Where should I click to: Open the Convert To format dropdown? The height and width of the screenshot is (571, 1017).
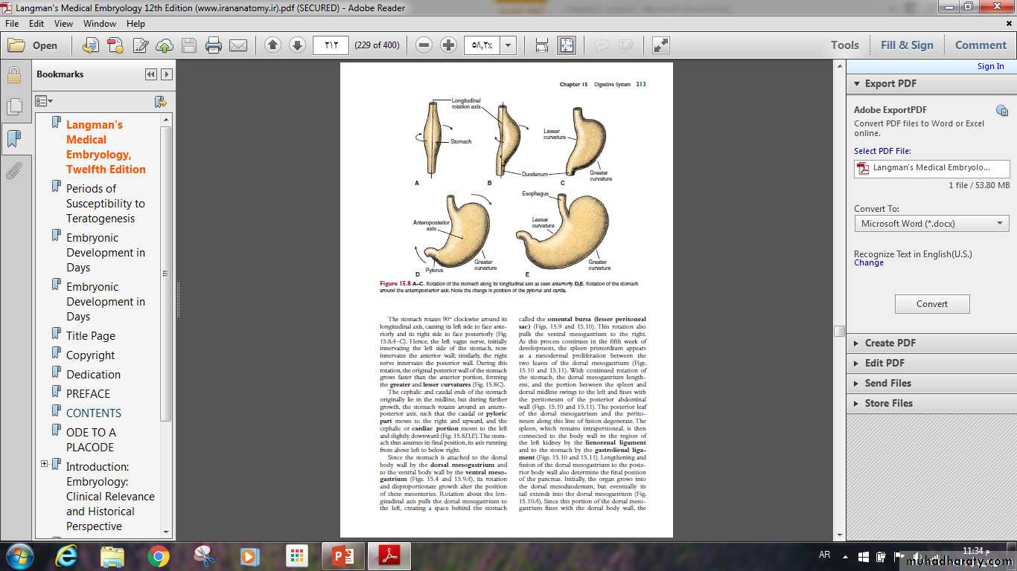tap(931, 224)
